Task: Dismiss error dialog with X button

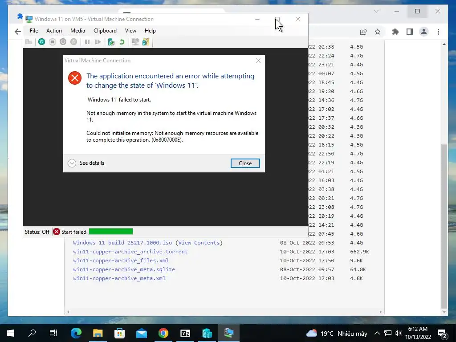Action: 258,61
